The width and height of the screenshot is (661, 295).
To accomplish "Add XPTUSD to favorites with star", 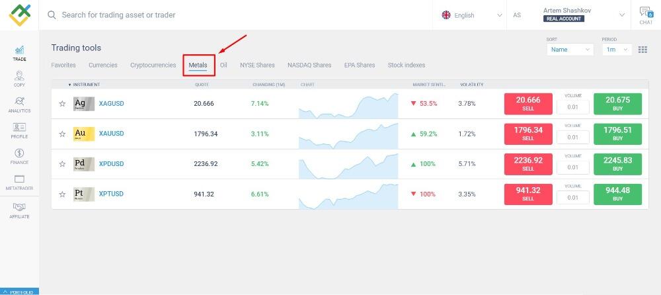I will tap(62, 194).
